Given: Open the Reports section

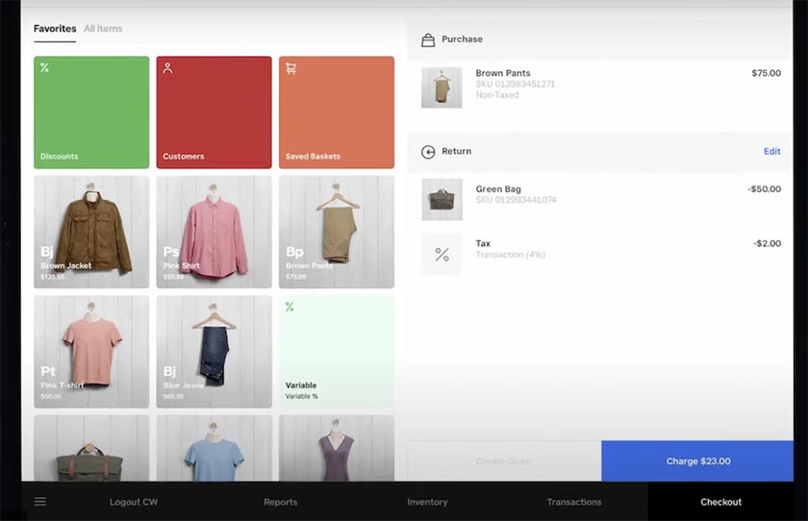Looking at the screenshot, I should click(280, 502).
